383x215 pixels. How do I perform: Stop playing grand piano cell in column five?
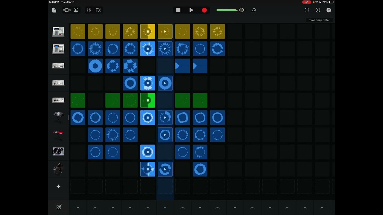click(148, 169)
